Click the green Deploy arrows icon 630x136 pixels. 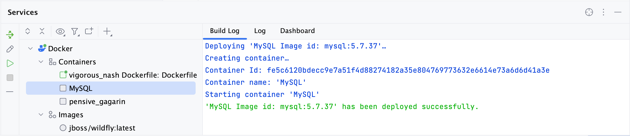[x=10, y=35]
